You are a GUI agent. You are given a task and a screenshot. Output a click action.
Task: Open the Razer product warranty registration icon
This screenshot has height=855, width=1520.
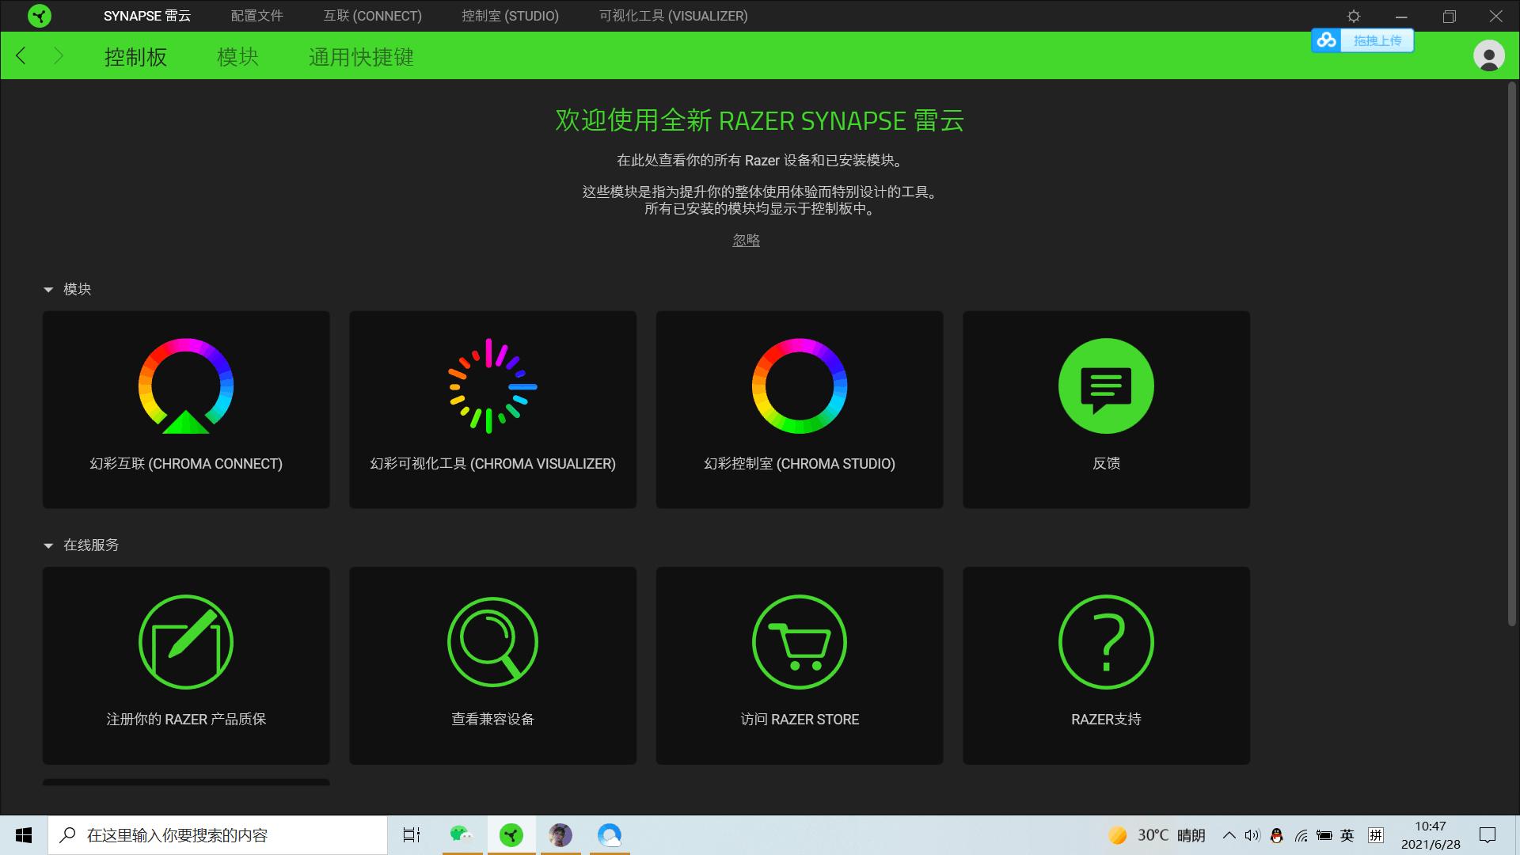pyautogui.click(x=186, y=642)
